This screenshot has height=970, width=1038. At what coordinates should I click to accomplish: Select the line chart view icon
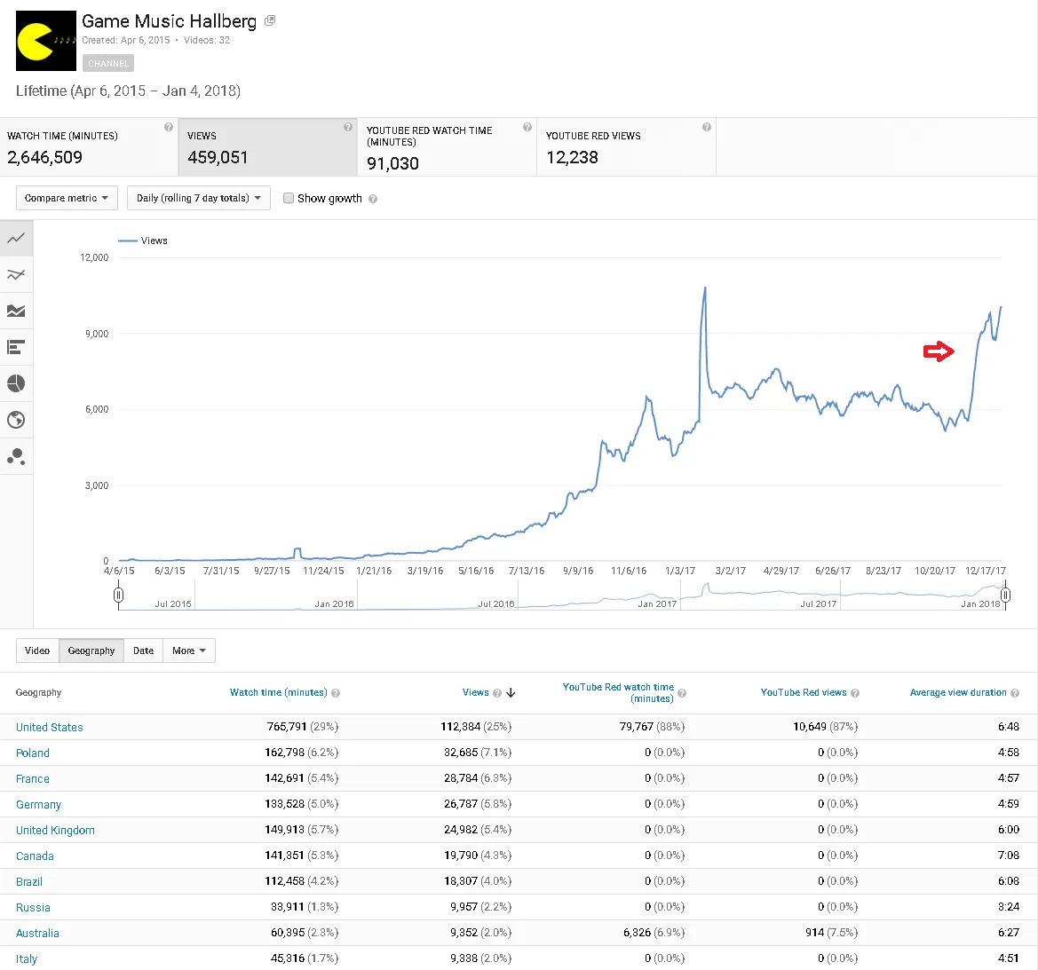click(x=16, y=238)
